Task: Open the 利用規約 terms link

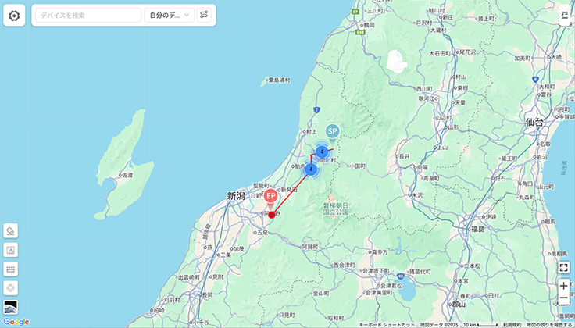Action: tap(512, 325)
